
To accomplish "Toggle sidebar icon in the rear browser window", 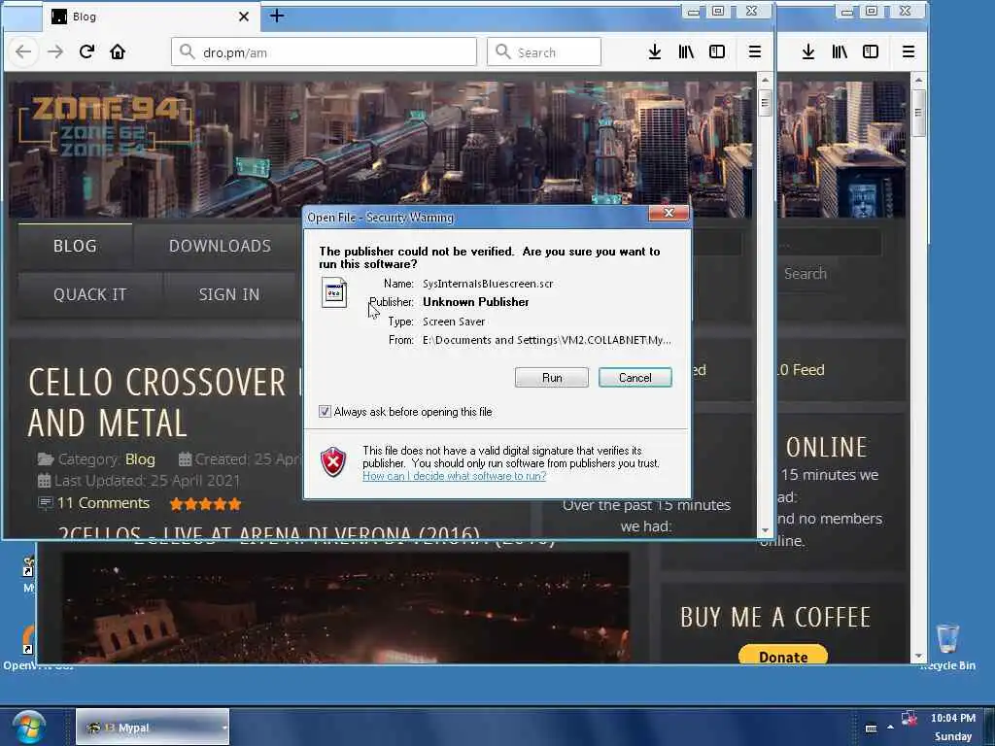I will [871, 52].
